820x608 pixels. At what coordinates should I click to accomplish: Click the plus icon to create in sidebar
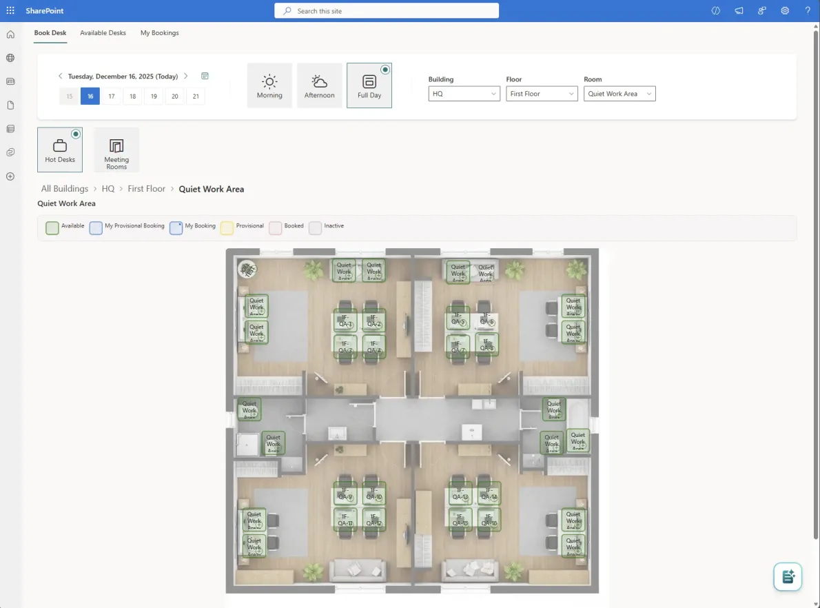click(10, 176)
